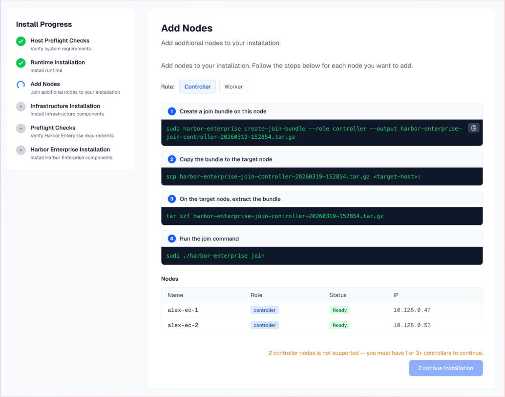The image size is (505, 397).
Task: Click node name alex-ec-1
Action: coord(183,310)
